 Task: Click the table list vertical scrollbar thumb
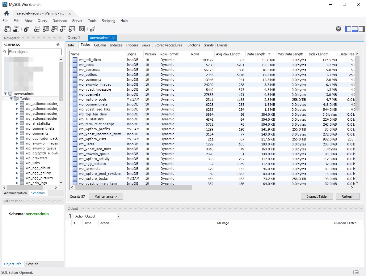coord(357,84)
